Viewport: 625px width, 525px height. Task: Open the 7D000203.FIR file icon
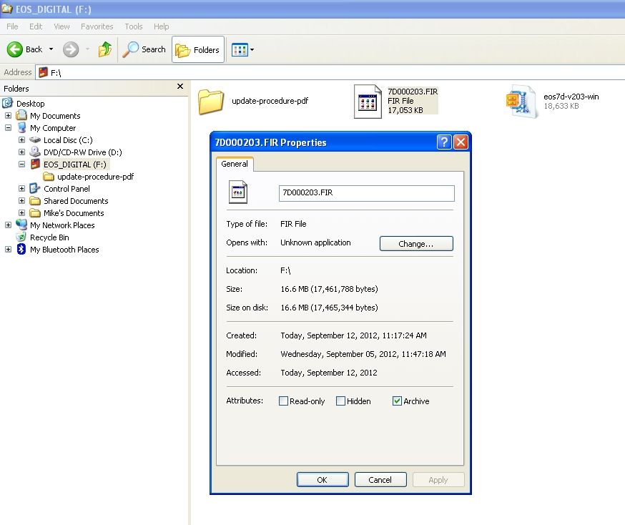click(x=368, y=101)
